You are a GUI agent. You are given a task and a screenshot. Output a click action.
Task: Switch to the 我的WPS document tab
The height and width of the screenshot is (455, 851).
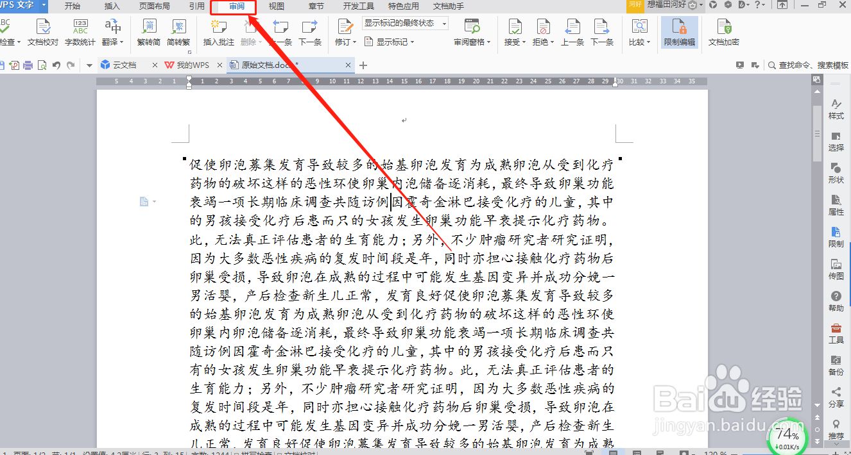pos(192,65)
